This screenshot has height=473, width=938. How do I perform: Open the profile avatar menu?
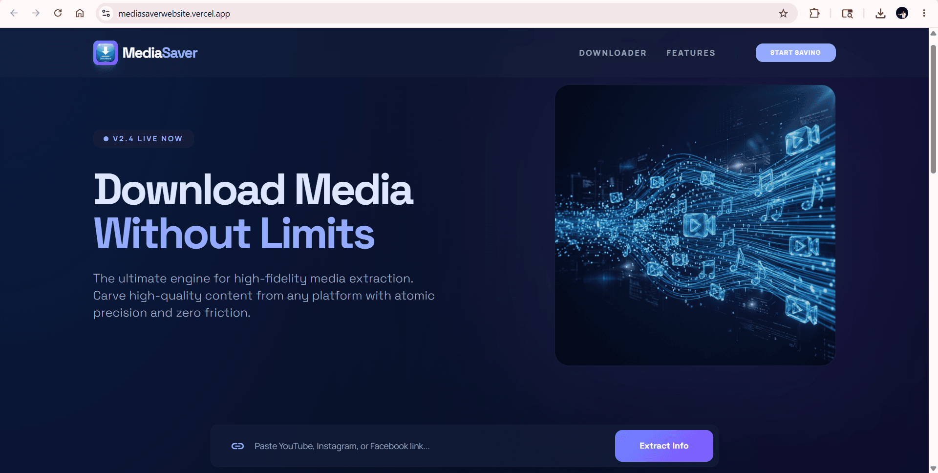point(902,13)
